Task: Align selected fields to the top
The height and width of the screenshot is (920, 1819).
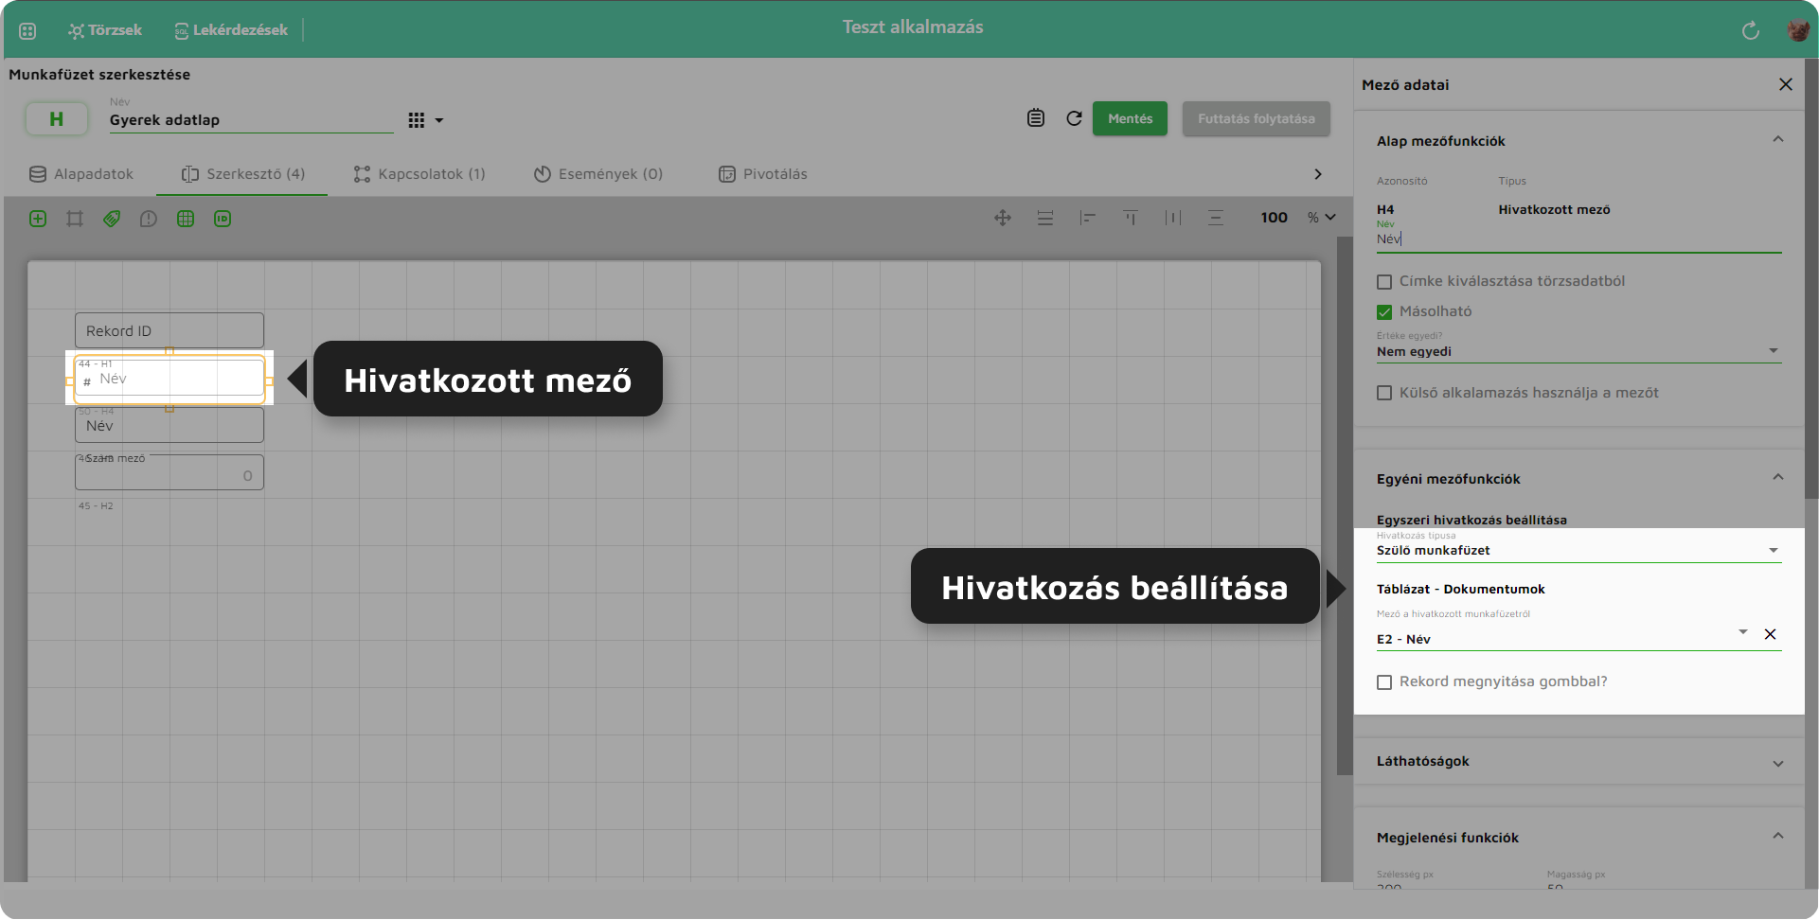Action: (1131, 218)
